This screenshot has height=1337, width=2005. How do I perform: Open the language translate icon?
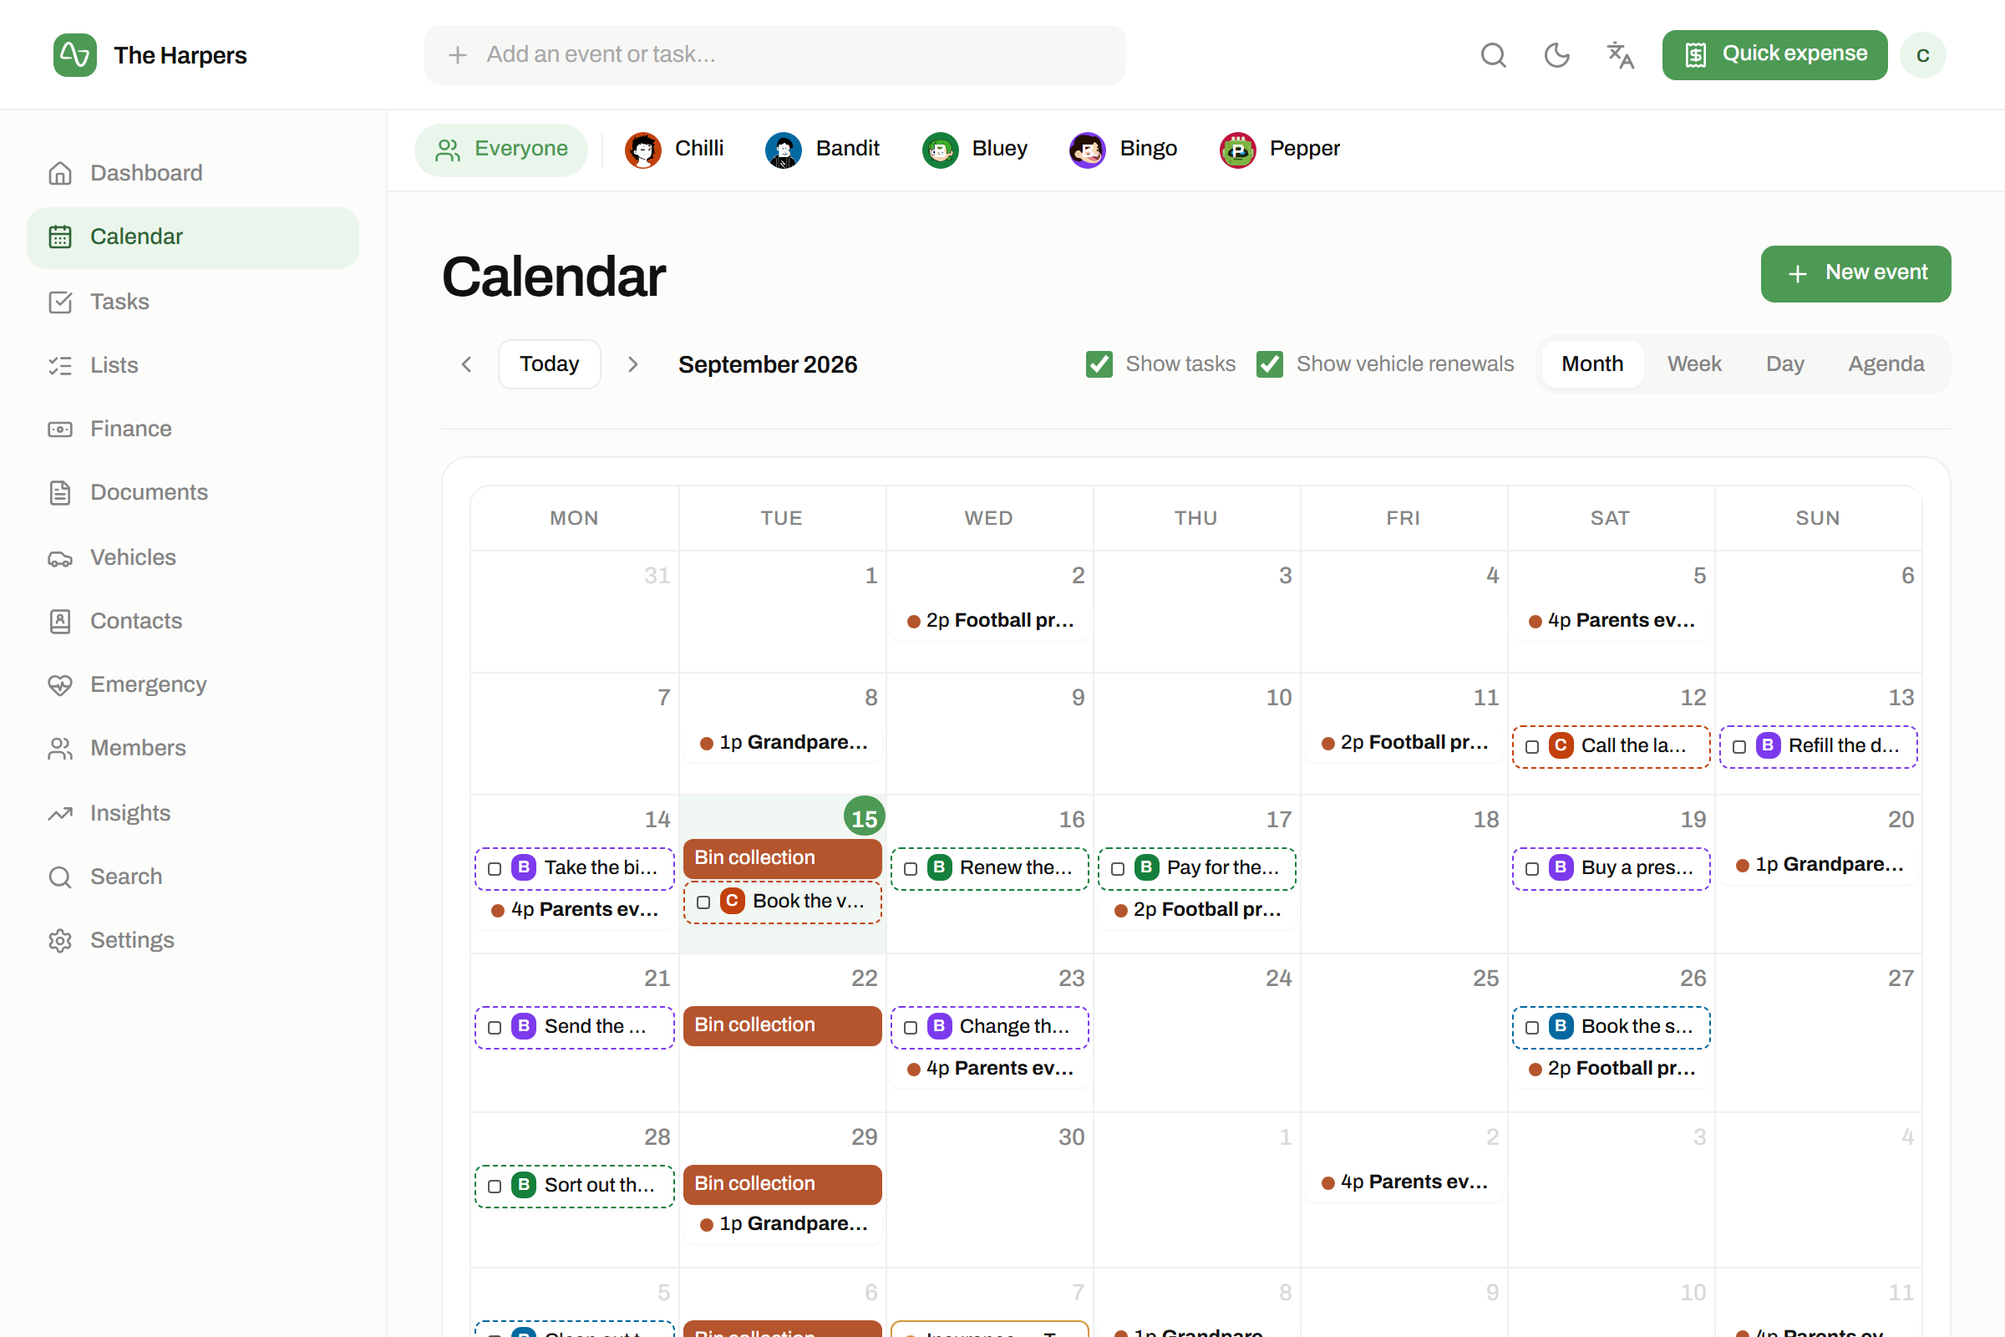coord(1620,55)
